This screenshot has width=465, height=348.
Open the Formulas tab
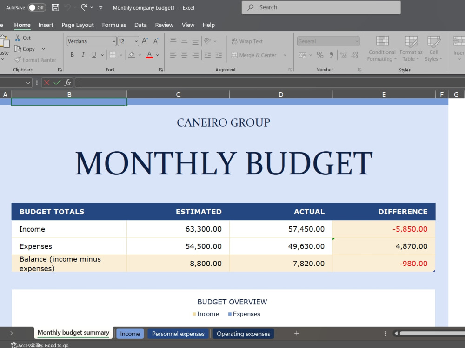114,25
